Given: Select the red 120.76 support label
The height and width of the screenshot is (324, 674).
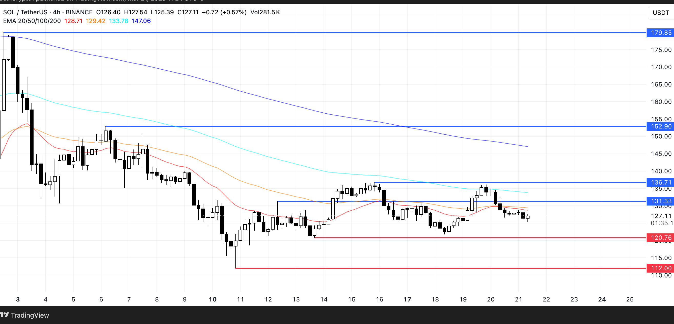Looking at the screenshot, I should (660, 238).
